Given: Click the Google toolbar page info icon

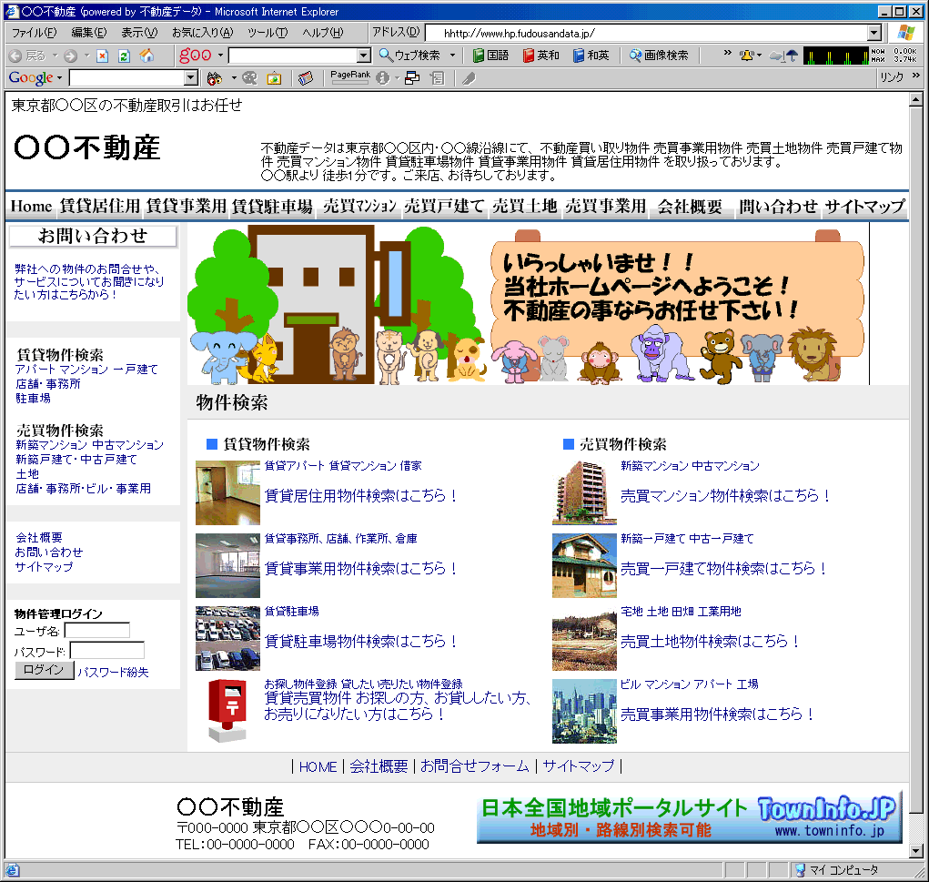Looking at the screenshot, I should pos(383,77).
